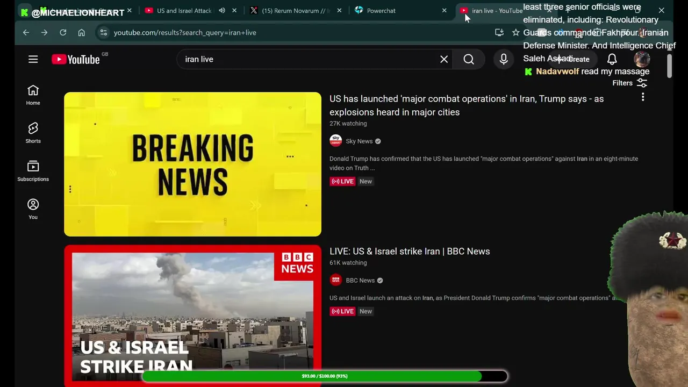Screen dimensions: 688x387
Task: Click the BBC News channel avatar
Action: tap(336, 280)
